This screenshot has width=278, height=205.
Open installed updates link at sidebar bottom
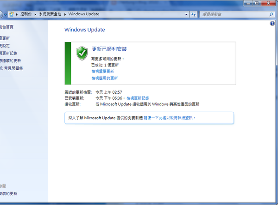tap(8, 194)
